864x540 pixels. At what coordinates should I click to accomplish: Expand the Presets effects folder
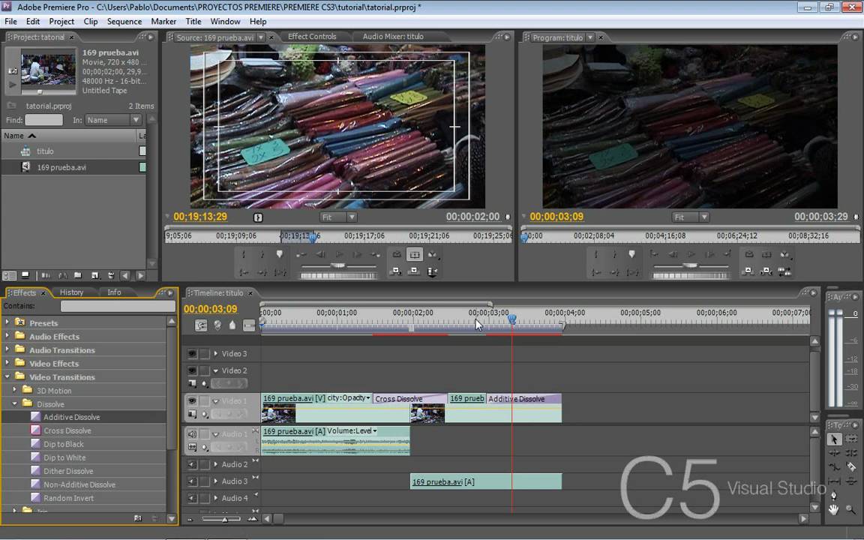pos(7,322)
